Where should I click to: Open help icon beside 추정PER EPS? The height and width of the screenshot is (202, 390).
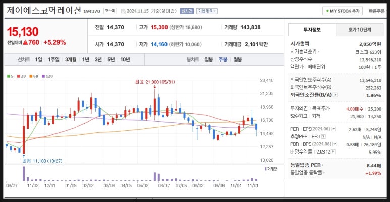(323, 137)
